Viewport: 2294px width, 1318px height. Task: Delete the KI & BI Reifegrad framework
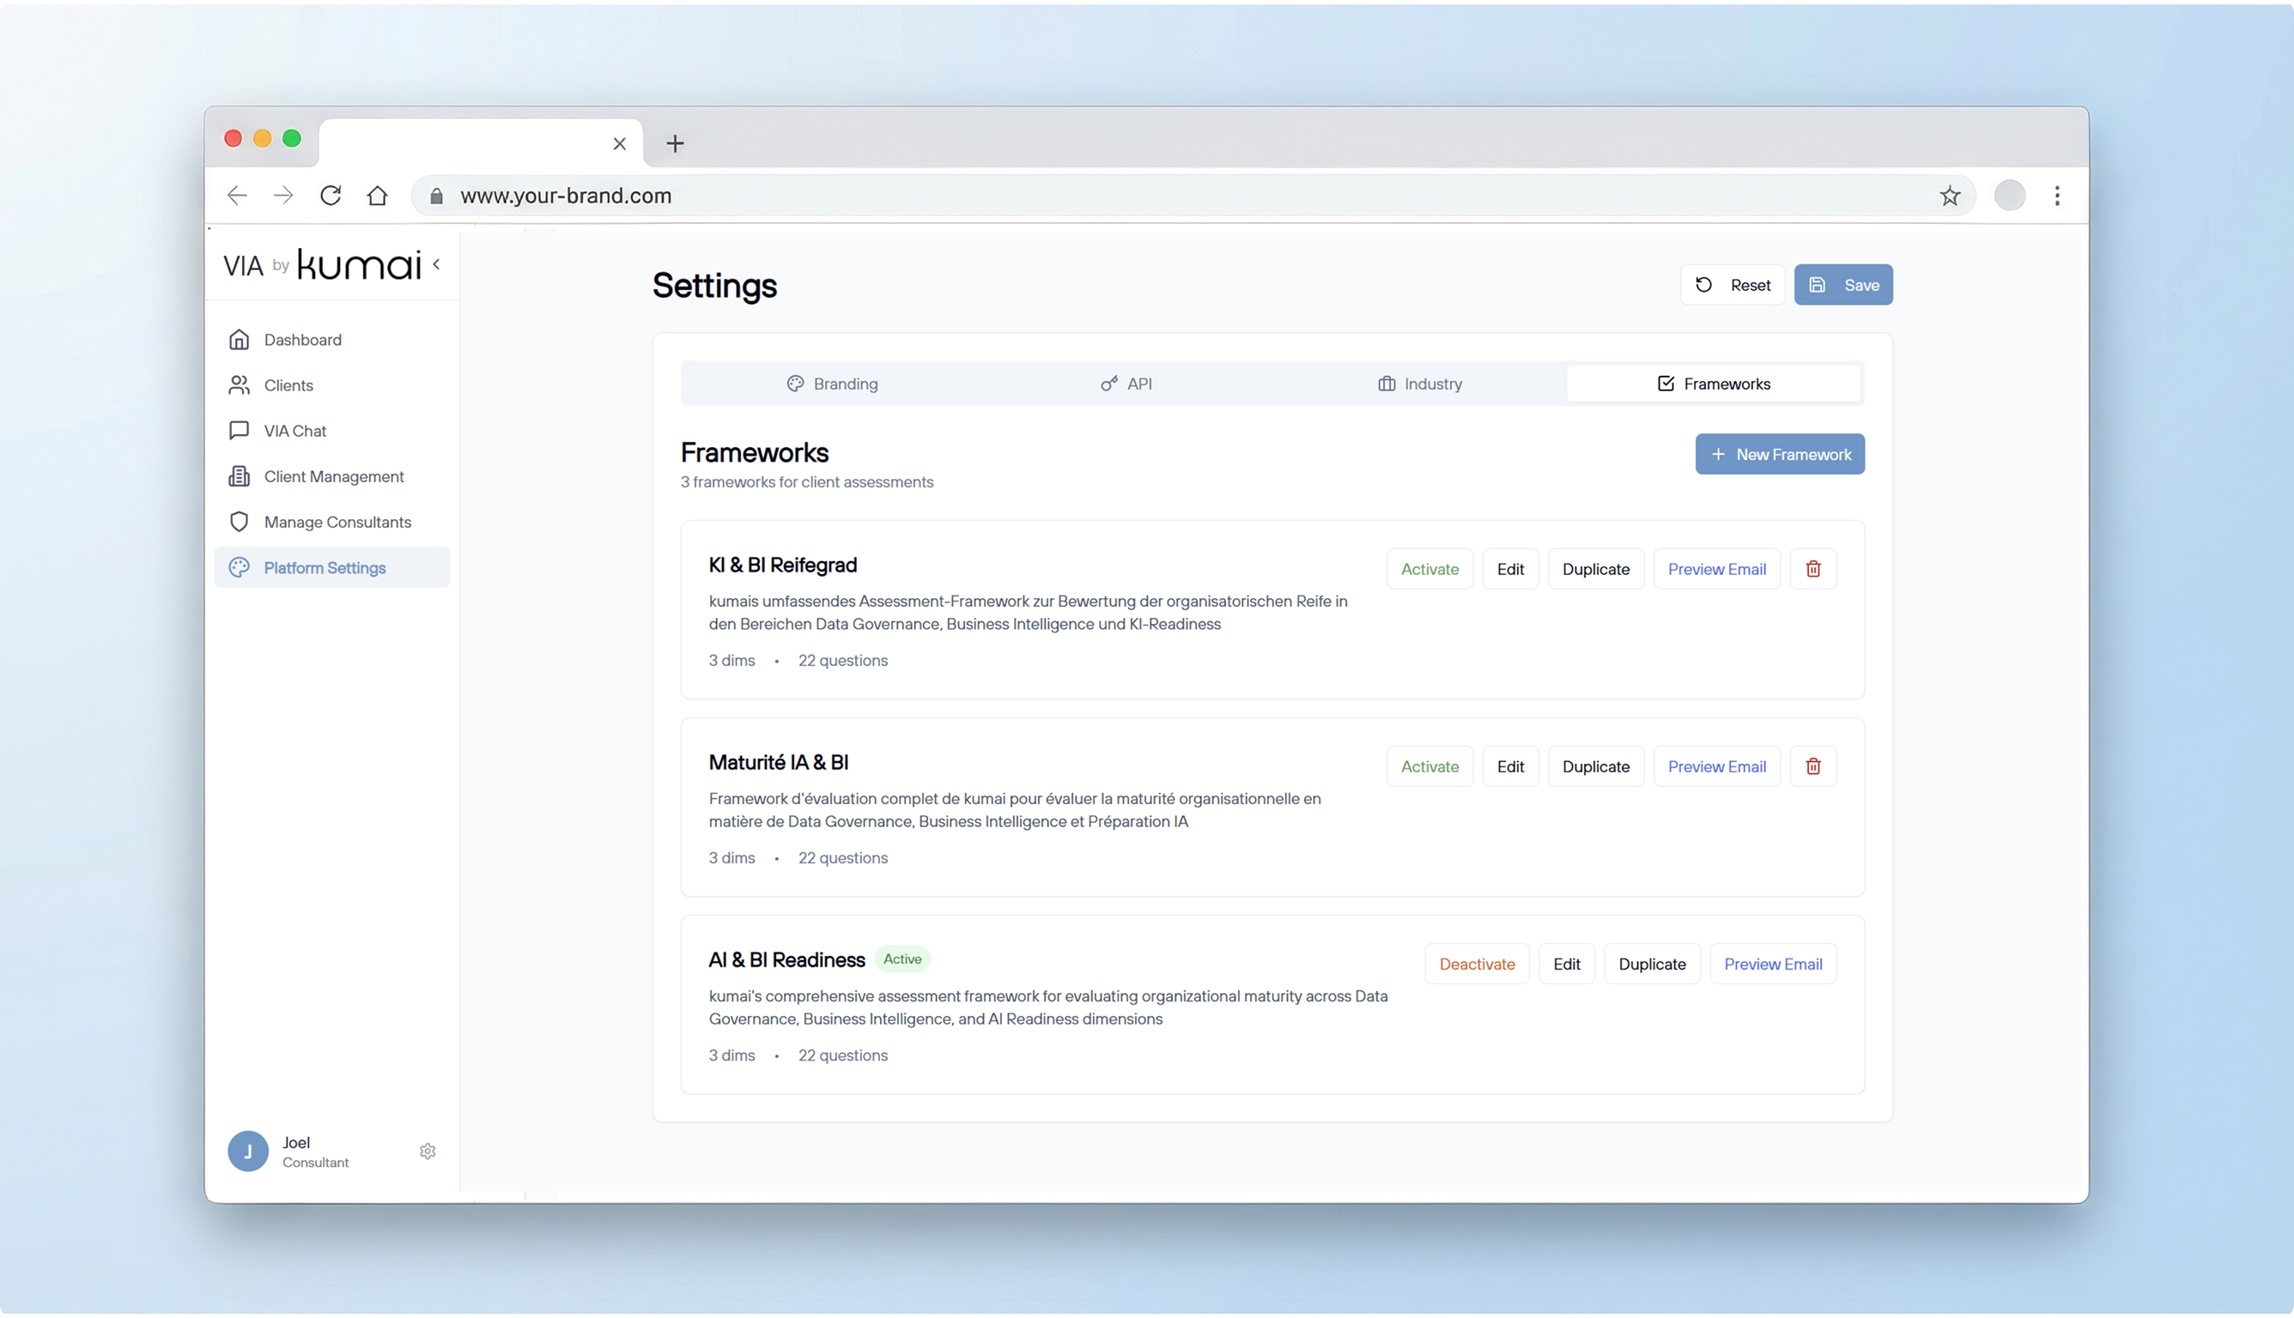[1812, 569]
